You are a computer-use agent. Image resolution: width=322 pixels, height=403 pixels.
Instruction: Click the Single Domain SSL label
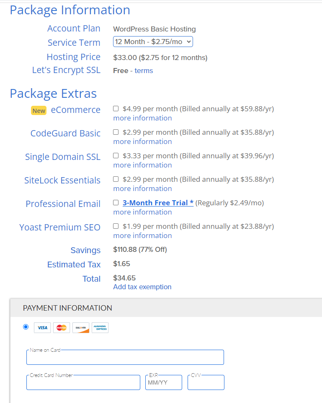63,157
